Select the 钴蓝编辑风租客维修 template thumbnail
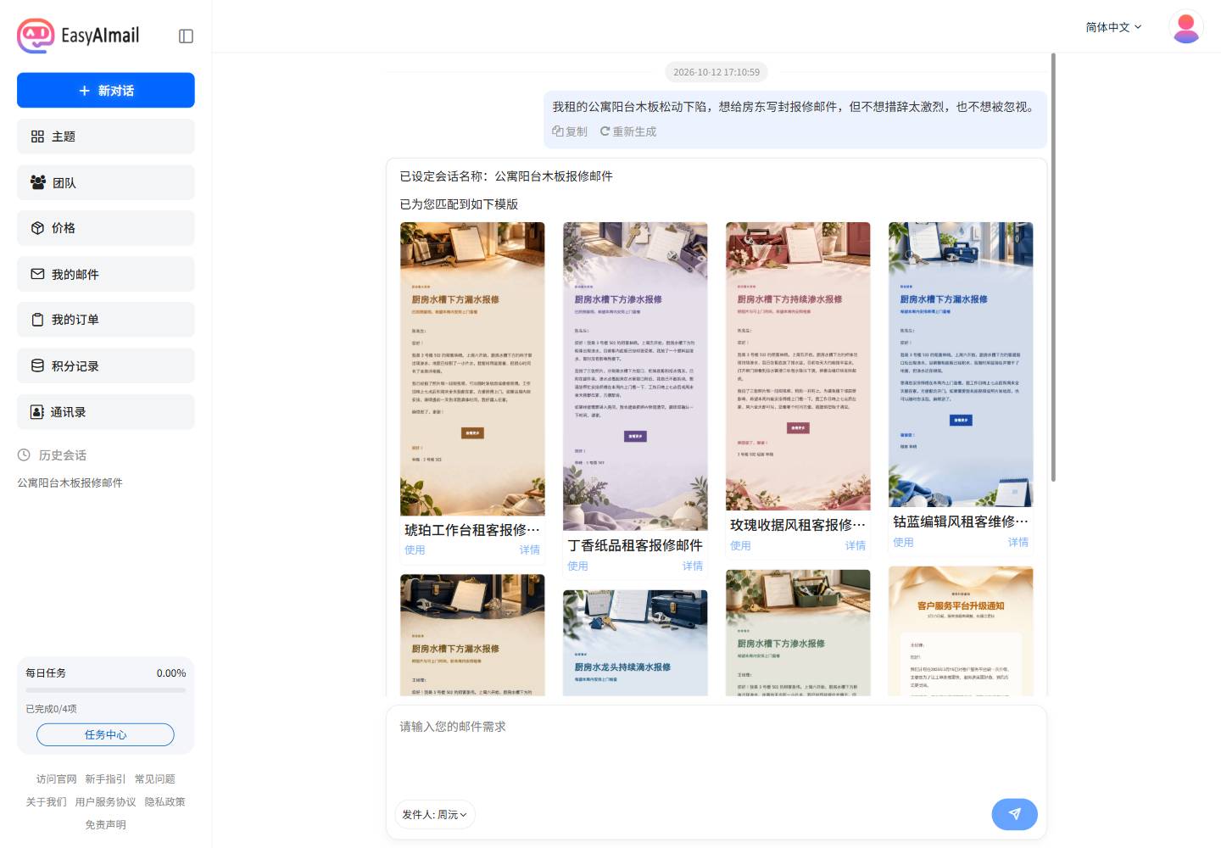 [961, 365]
